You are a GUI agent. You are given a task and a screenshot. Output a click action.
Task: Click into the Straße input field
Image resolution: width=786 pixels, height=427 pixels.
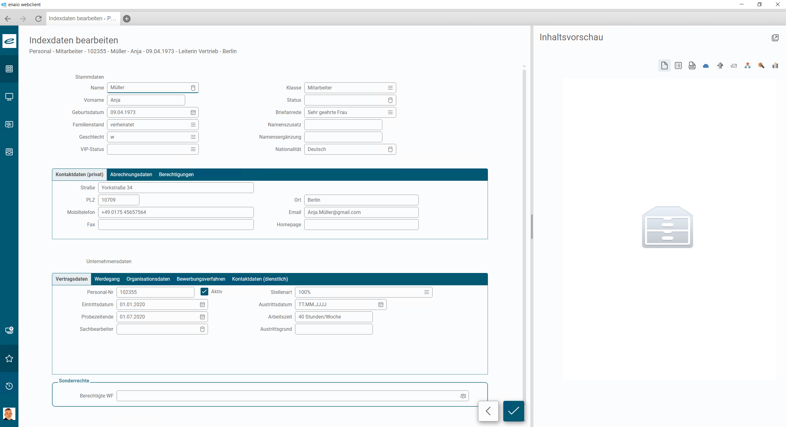(x=176, y=188)
